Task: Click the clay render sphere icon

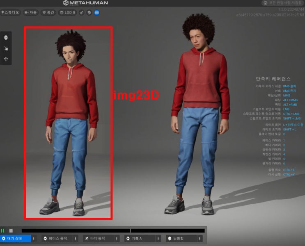Action: click(x=89, y=13)
